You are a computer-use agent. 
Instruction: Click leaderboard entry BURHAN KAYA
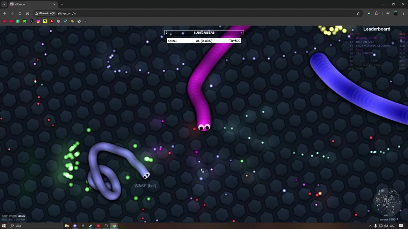point(365,42)
